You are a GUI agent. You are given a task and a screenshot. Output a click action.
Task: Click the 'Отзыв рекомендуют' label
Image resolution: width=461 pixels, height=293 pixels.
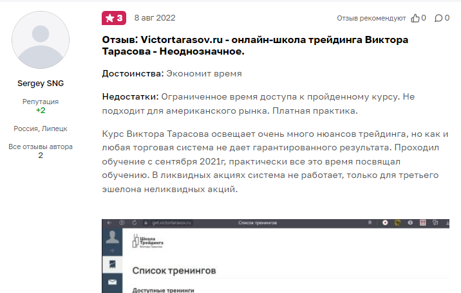tap(372, 18)
